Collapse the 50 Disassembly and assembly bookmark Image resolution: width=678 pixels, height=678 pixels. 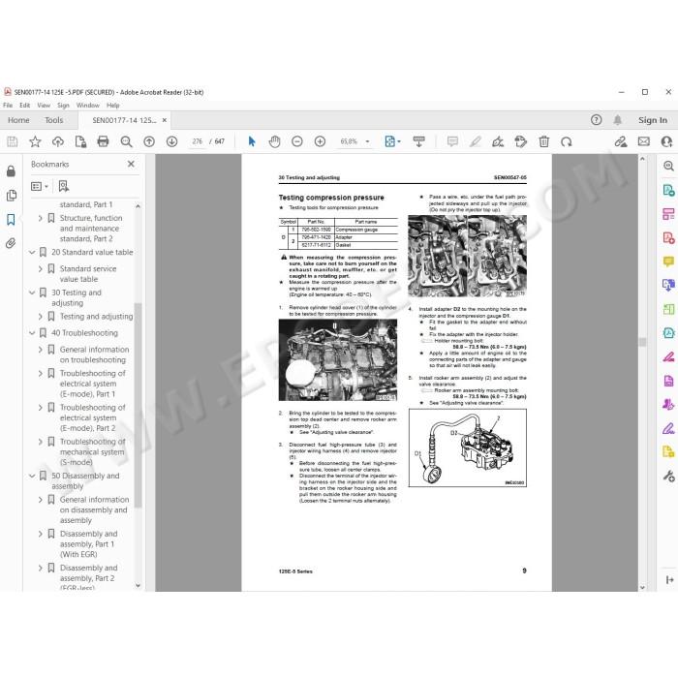click(x=32, y=476)
